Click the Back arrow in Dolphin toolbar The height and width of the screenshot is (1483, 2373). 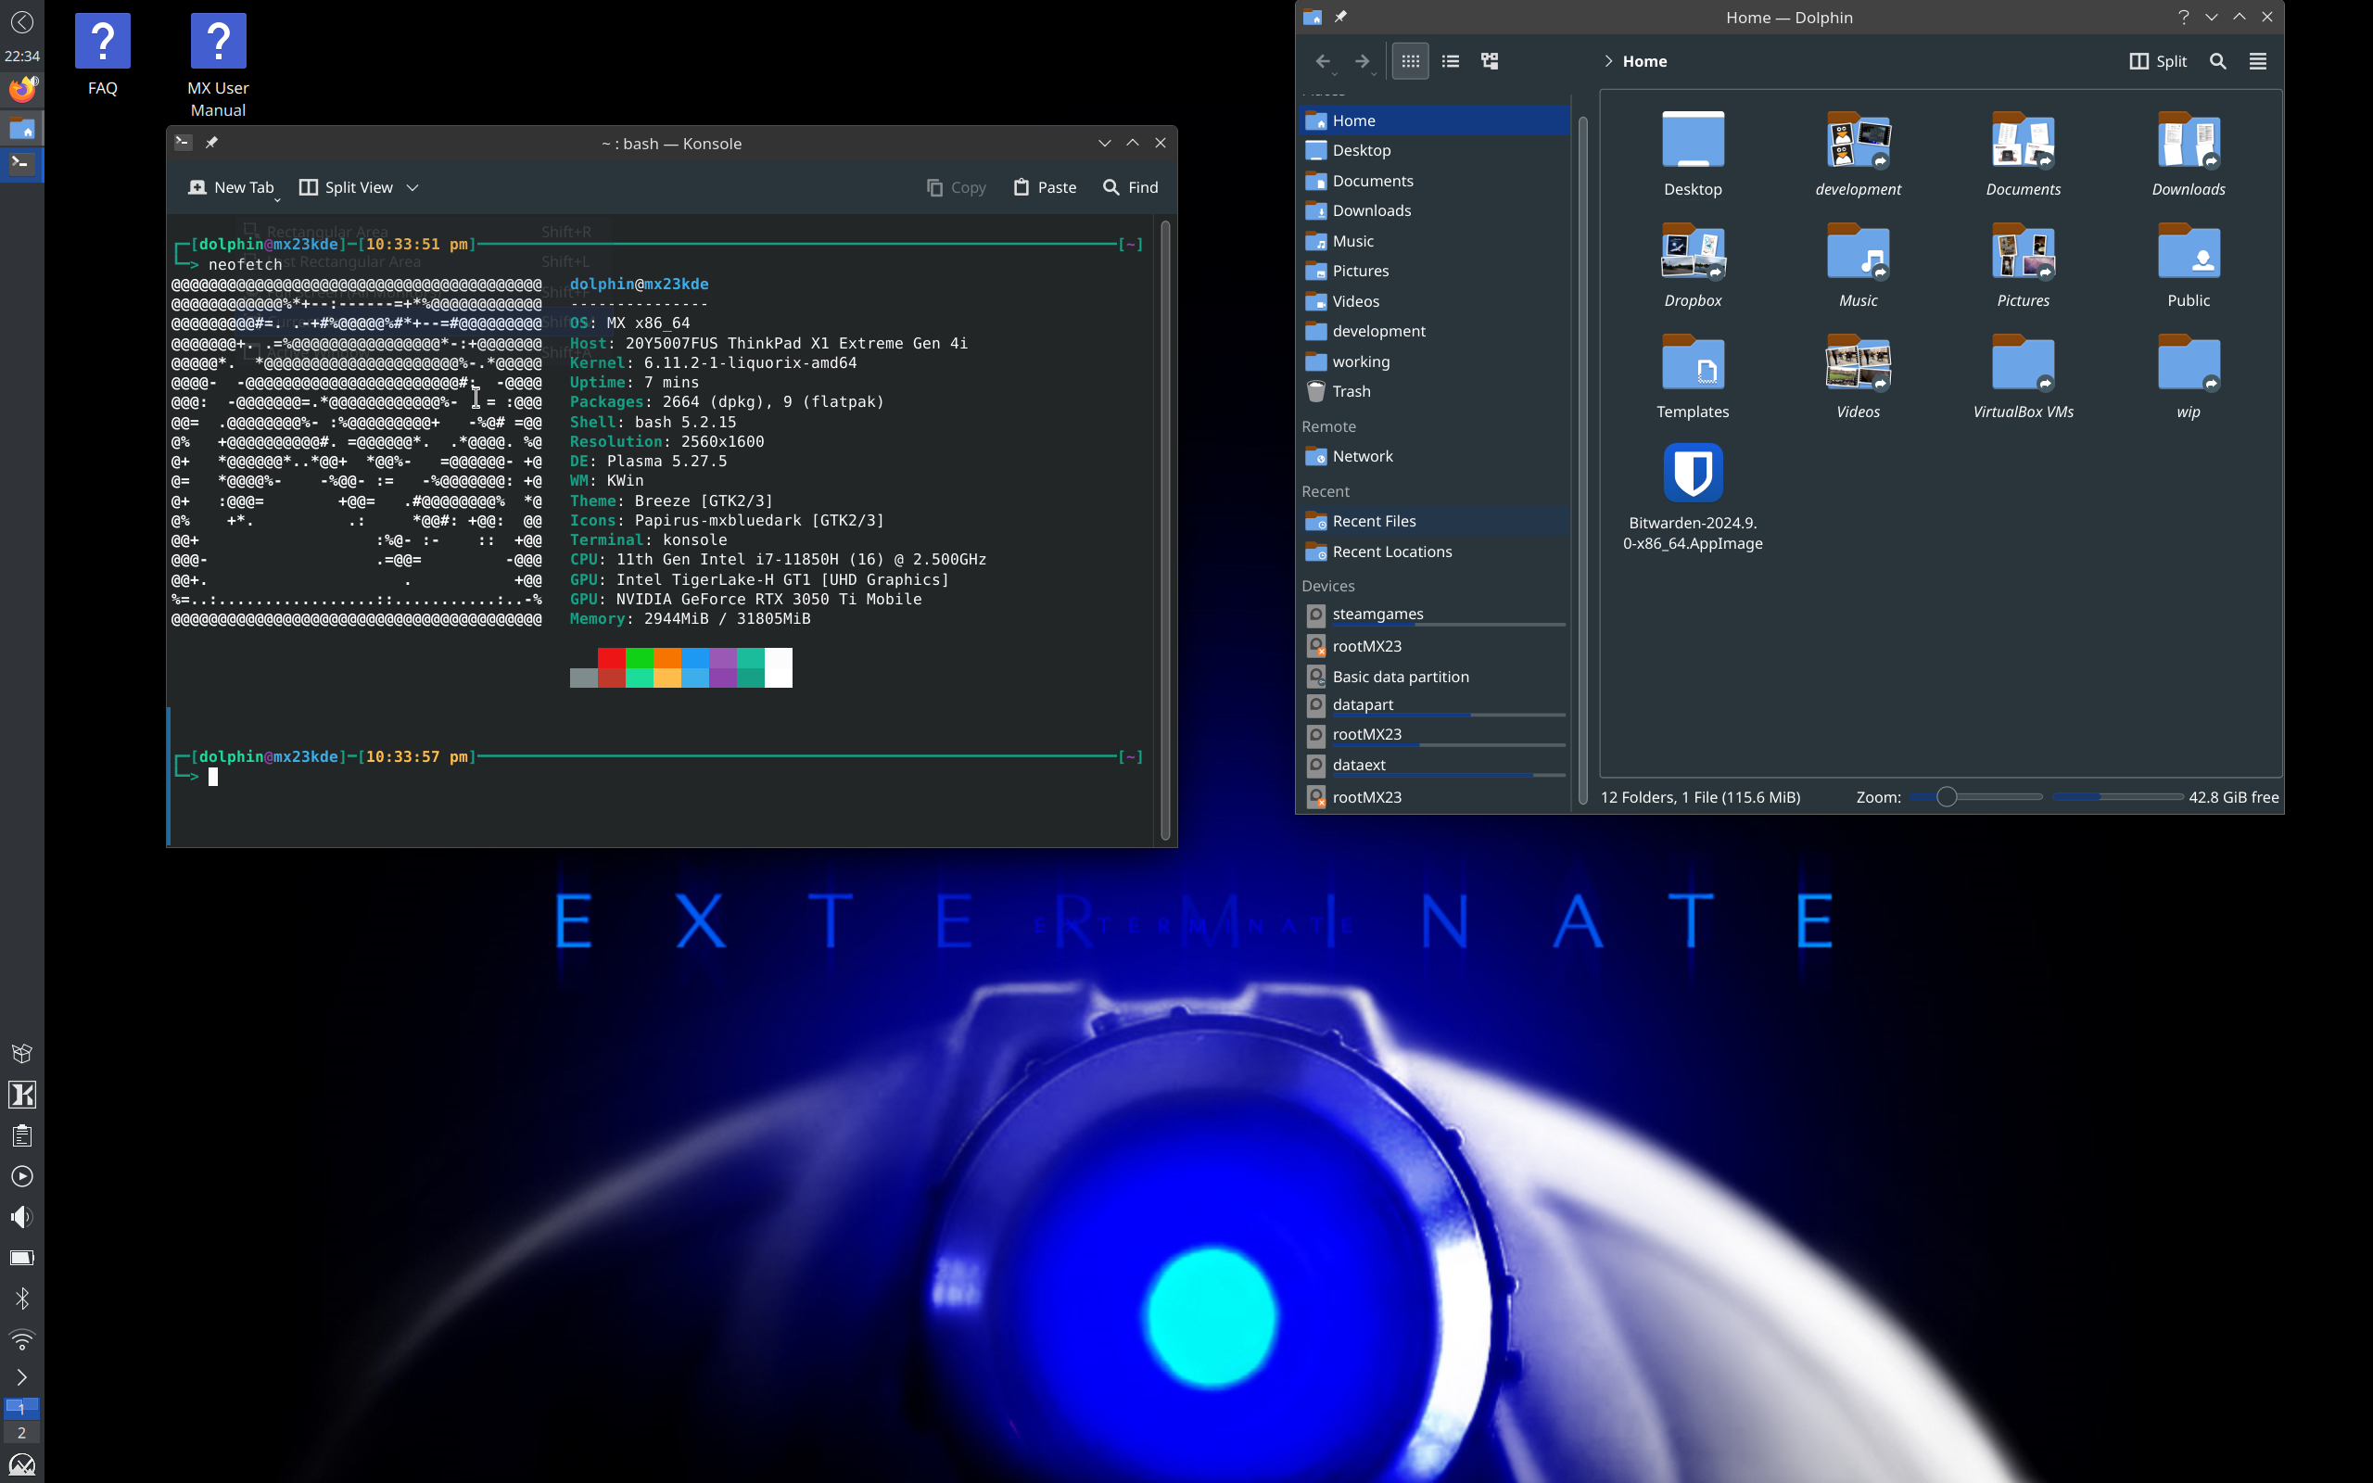point(1322,61)
